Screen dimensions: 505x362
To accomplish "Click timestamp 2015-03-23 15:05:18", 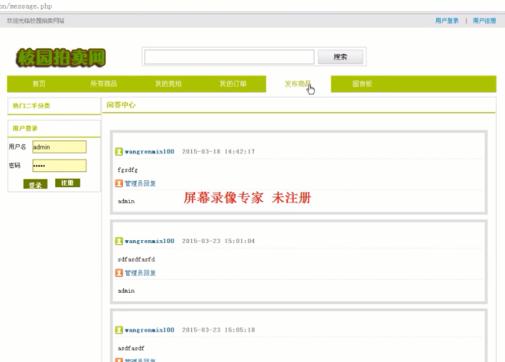I will (x=218, y=330).
